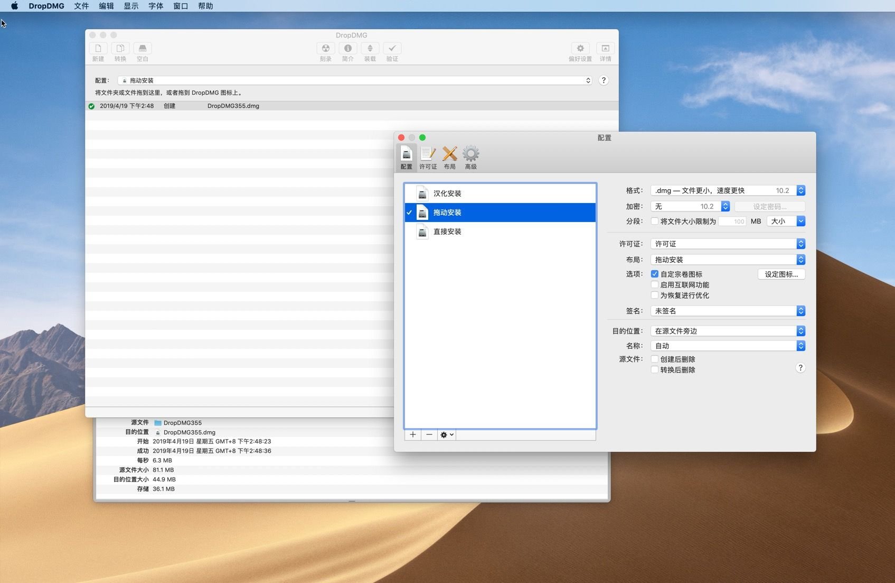Open the 许可证 pane in configuration toolbar
The height and width of the screenshot is (583, 895).
[428, 158]
